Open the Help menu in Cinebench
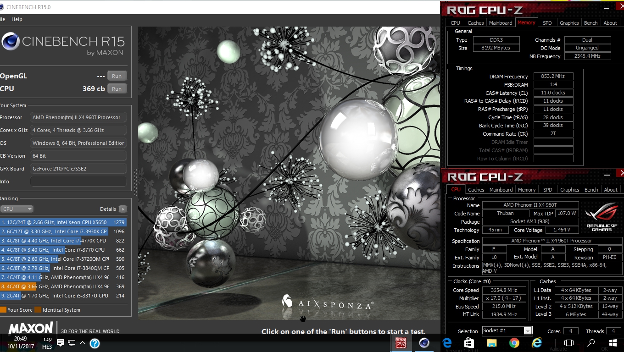Image resolution: width=624 pixels, height=352 pixels. pos(17,19)
